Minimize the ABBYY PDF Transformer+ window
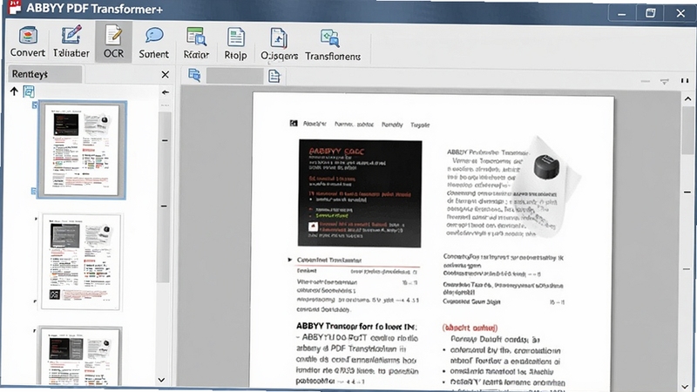This screenshot has height=392, width=697. [x=621, y=13]
